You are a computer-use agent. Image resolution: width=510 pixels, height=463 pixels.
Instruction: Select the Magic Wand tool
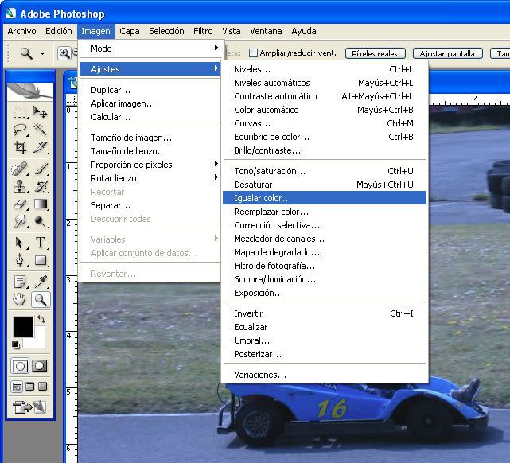pos(41,130)
